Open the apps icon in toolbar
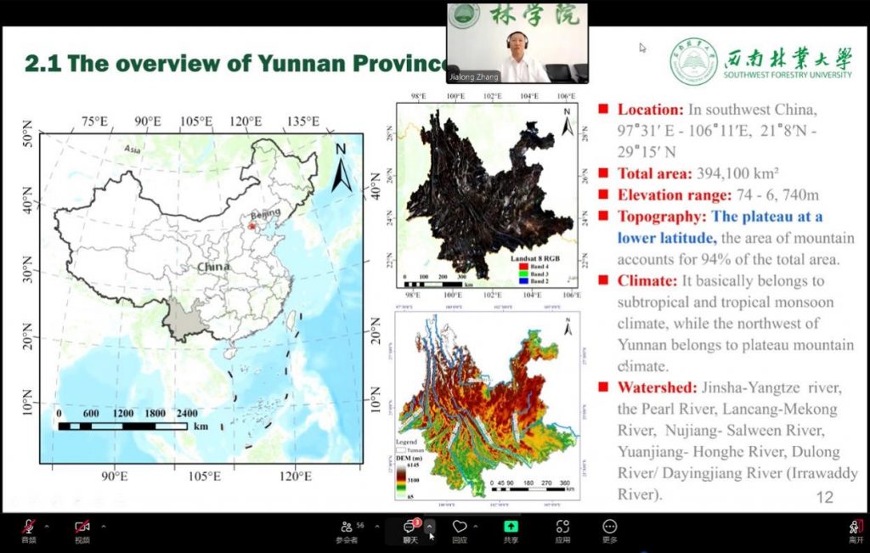Screen dimensions: 870x553 562,528
